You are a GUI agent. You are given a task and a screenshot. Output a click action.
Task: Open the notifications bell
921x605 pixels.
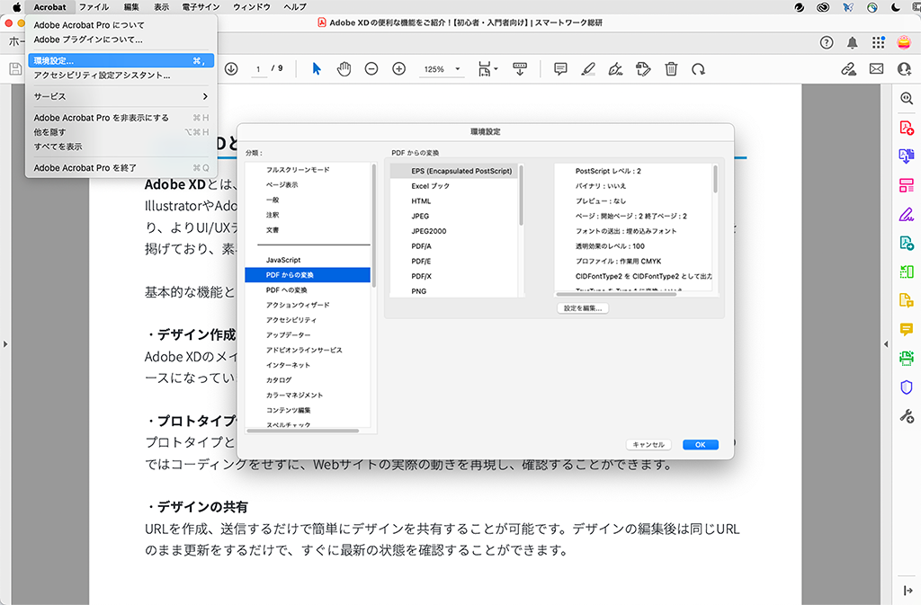click(853, 42)
